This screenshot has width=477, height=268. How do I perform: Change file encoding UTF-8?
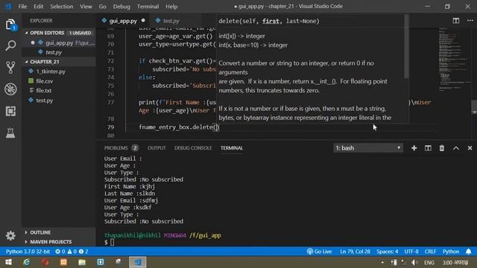point(411,252)
